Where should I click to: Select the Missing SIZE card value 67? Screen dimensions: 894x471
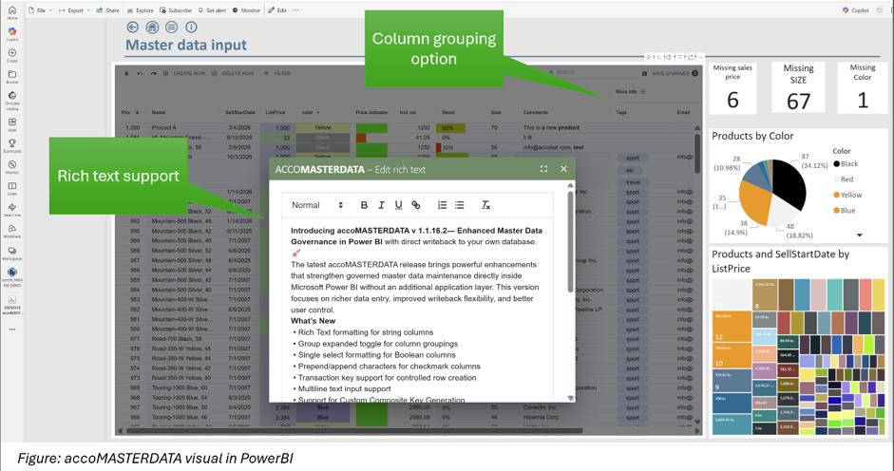(798, 102)
